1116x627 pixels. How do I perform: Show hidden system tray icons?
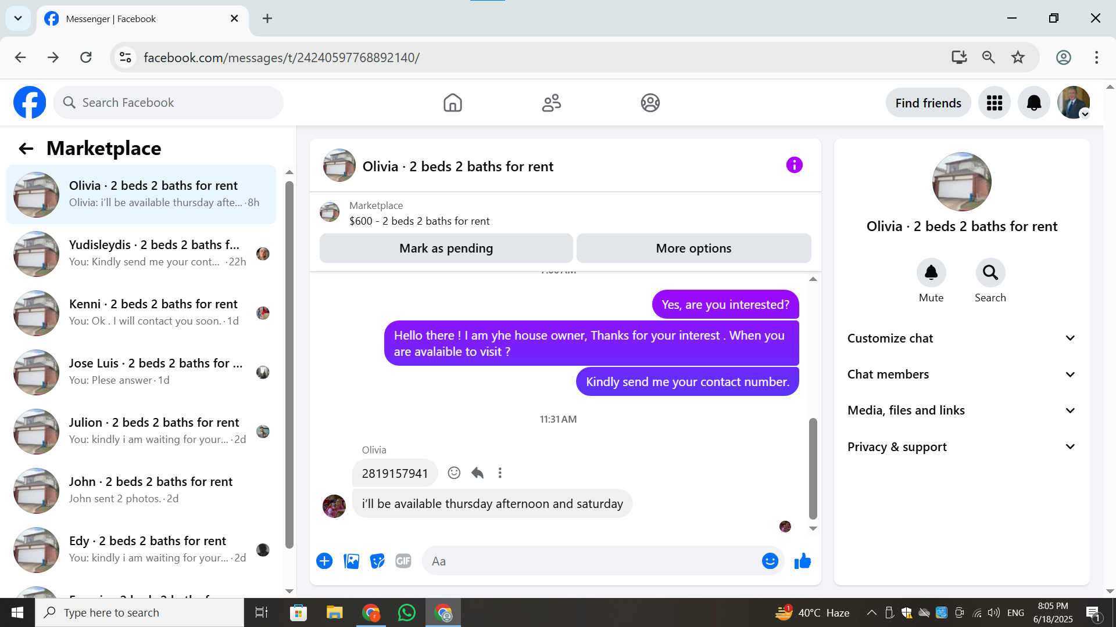[872, 612]
